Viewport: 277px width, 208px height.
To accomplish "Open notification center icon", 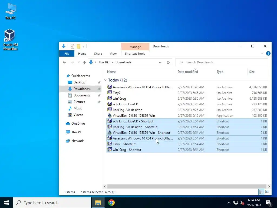I will coord(268,203).
